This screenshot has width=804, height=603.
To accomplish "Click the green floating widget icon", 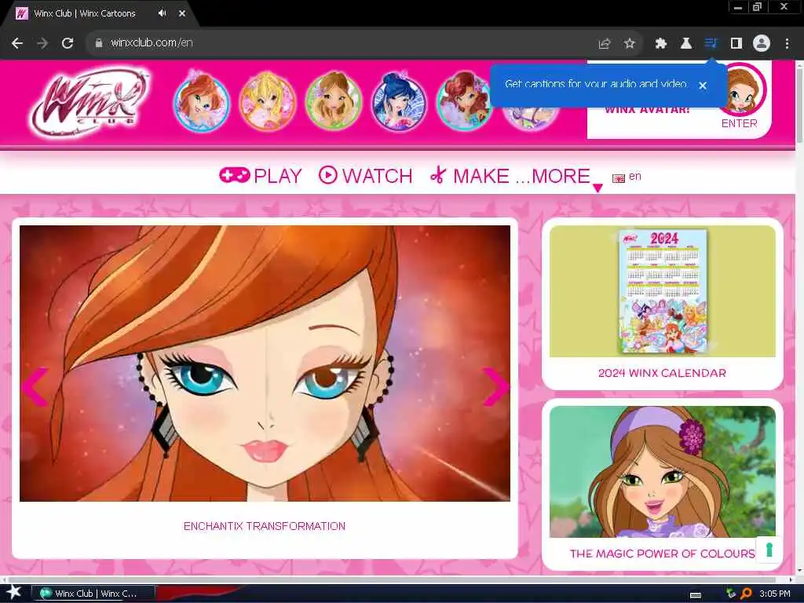I will (769, 549).
